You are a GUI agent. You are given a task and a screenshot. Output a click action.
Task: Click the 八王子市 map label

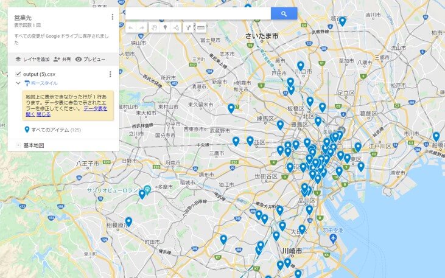[88, 164]
